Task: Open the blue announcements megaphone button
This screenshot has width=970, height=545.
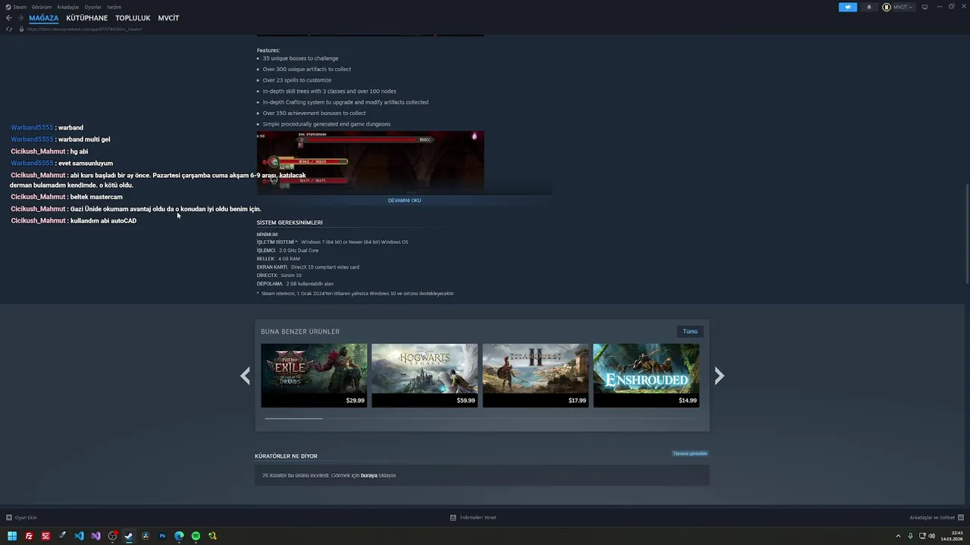Action: pos(847,7)
